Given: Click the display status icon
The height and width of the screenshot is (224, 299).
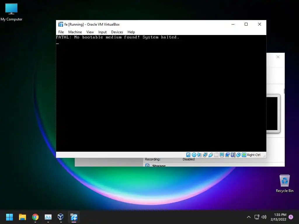Looking at the screenshot, I should [222, 155].
